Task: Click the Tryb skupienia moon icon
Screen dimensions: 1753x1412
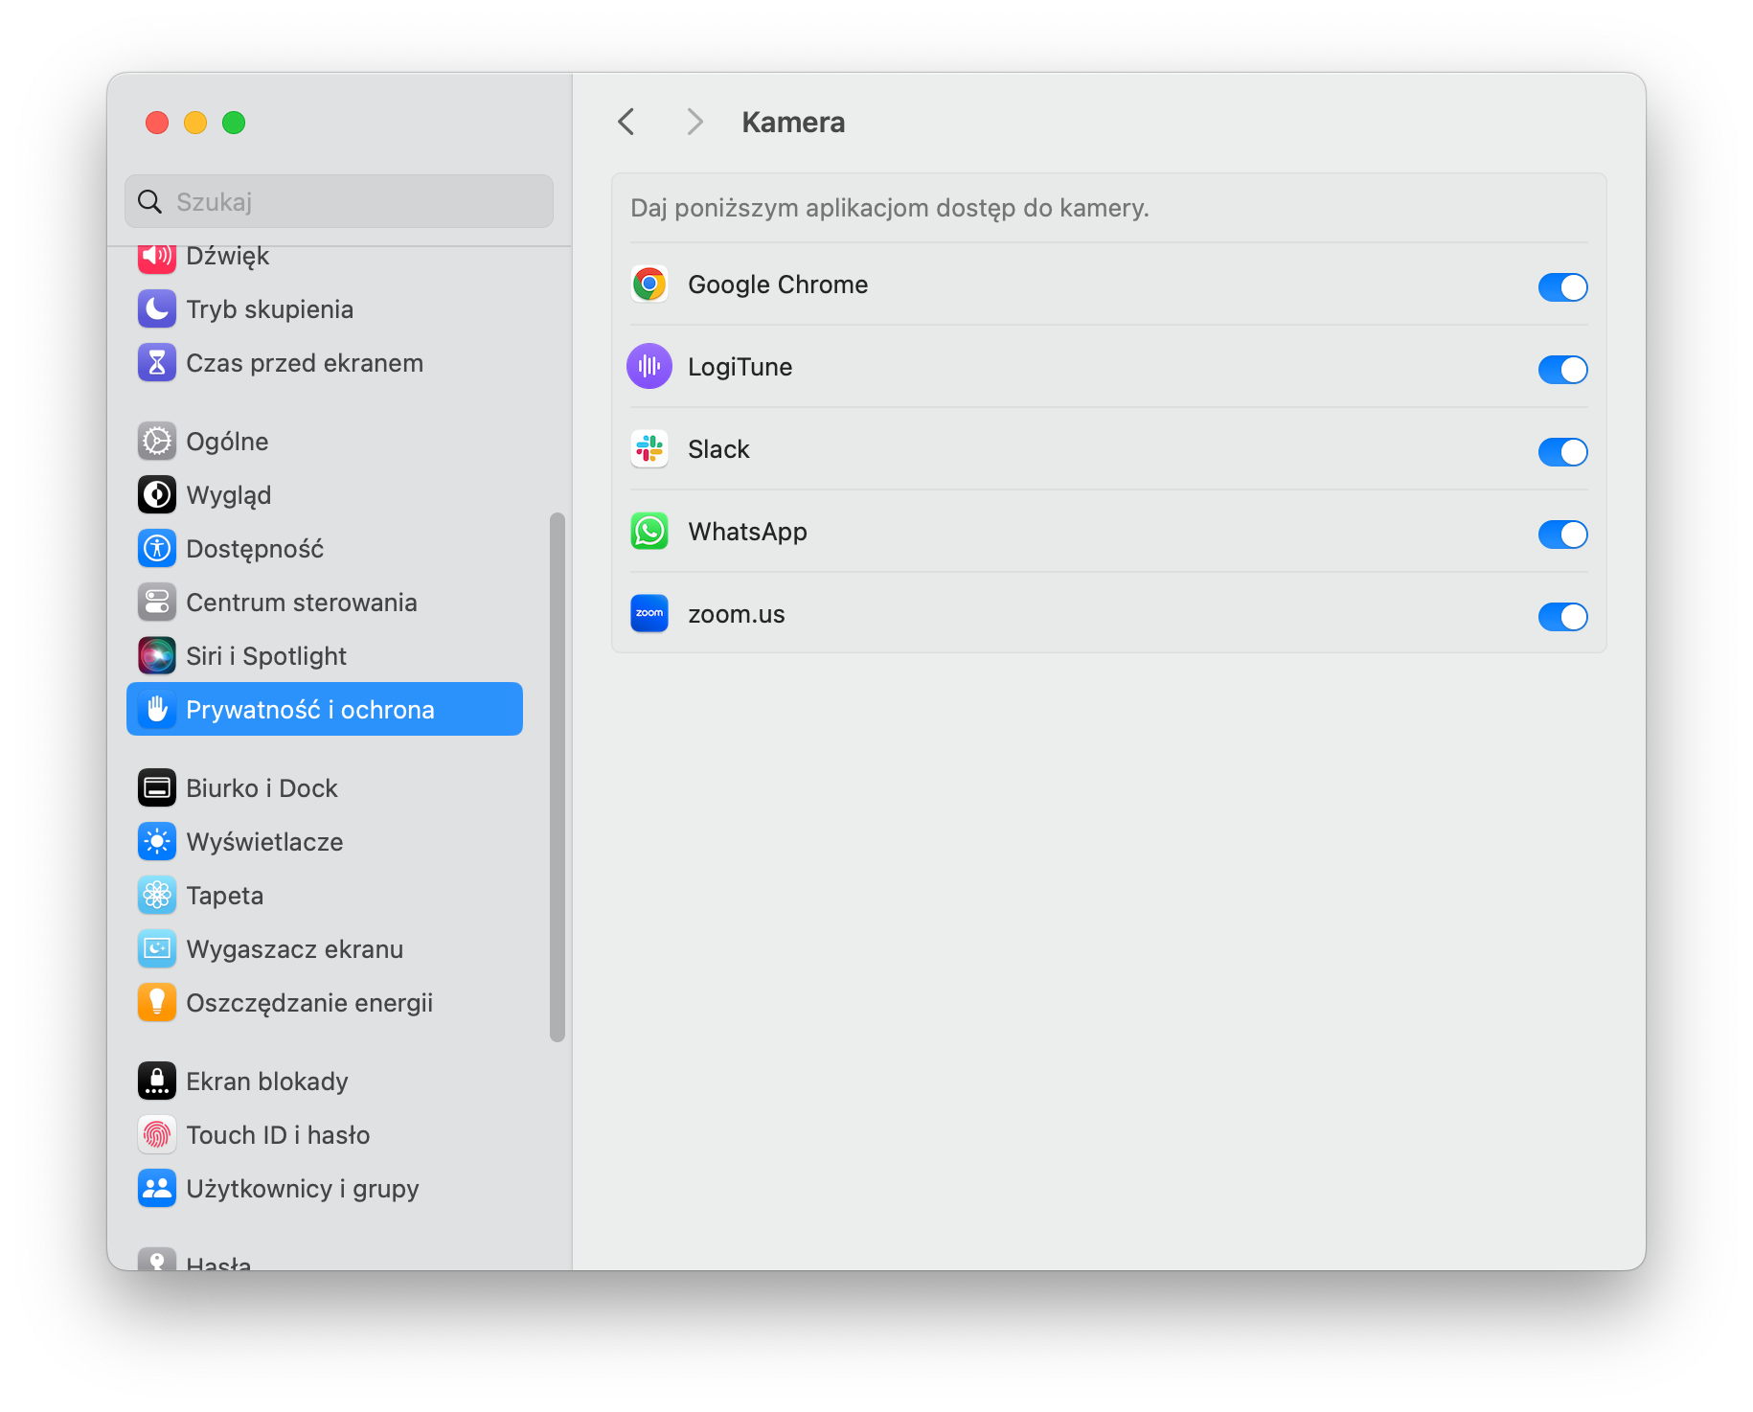Action: (x=156, y=309)
